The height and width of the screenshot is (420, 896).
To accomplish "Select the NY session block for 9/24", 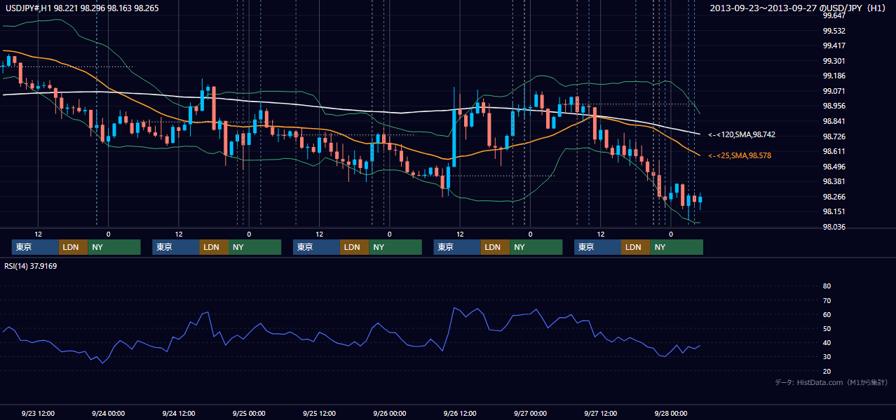I will pyautogui.click(x=254, y=247).
